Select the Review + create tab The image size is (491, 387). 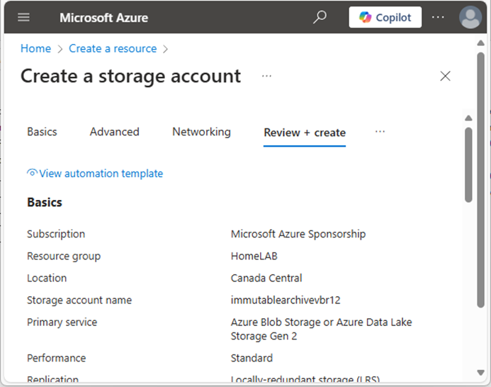(305, 133)
